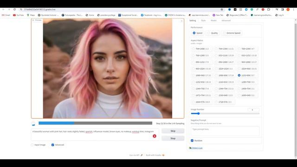Screen dimensions: 297x167
Task: Go back using browser back arrow
Action: click(3, 9)
